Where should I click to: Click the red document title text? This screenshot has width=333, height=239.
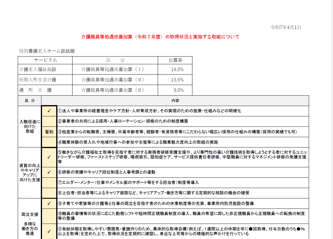coord(160,37)
